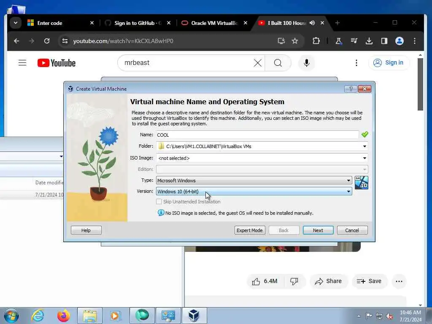This screenshot has width=432, height=324.
Task: Click Next in Create Virtual Machine
Action: point(318,230)
